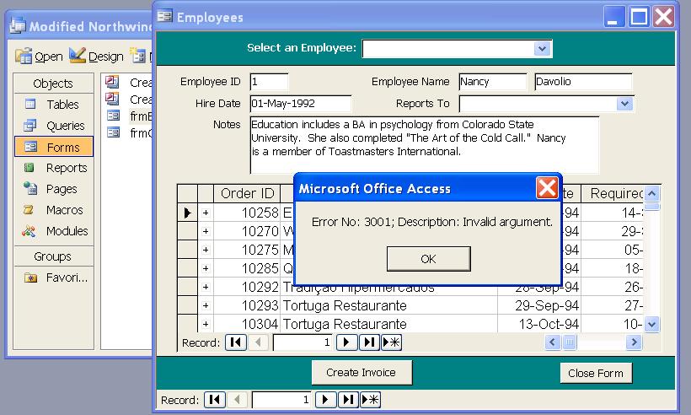Select the row selector for order 10258
The image size is (691, 415).
(187, 213)
